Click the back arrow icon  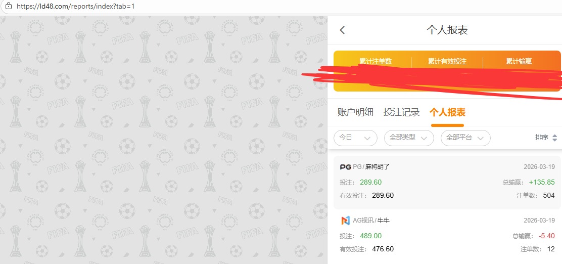tap(342, 30)
